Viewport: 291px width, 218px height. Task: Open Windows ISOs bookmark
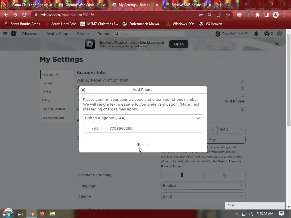pyautogui.click(x=180, y=24)
